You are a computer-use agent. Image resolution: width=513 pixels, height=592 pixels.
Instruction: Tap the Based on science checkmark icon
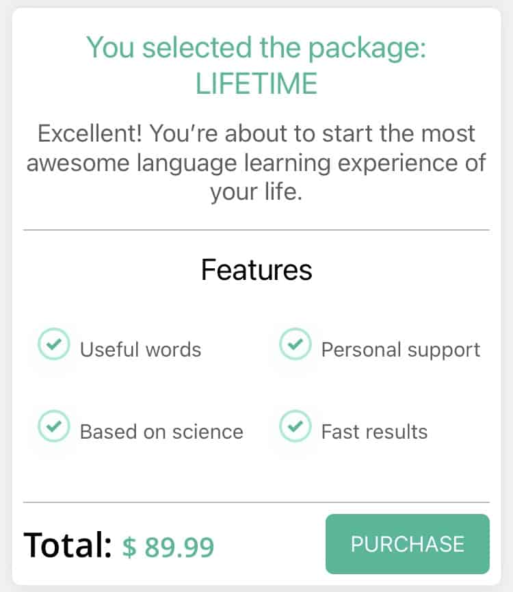(53, 426)
